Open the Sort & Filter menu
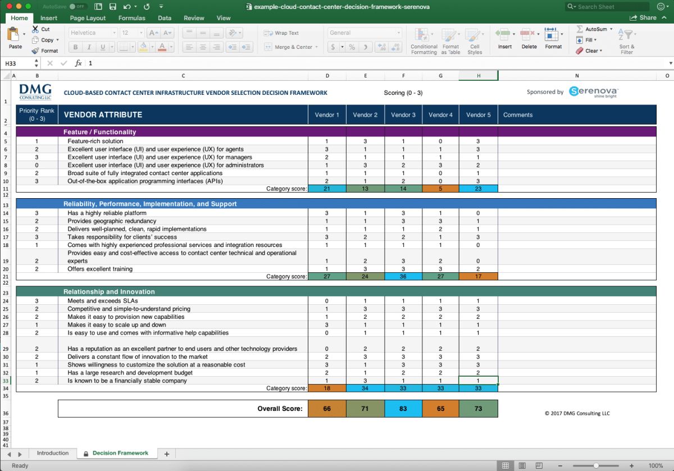 [626, 41]
